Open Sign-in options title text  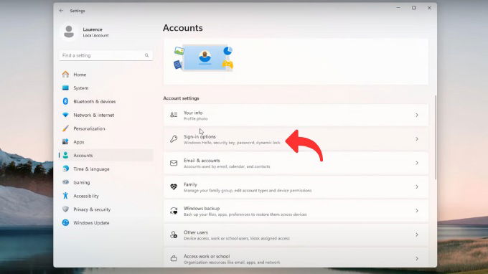click(200, 136)
